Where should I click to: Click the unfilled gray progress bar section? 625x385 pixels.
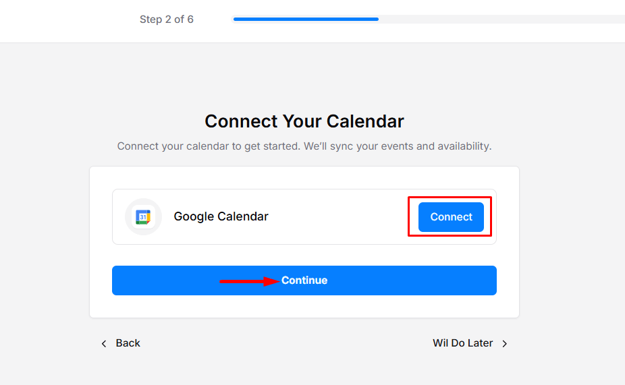(x=501, y=19)
